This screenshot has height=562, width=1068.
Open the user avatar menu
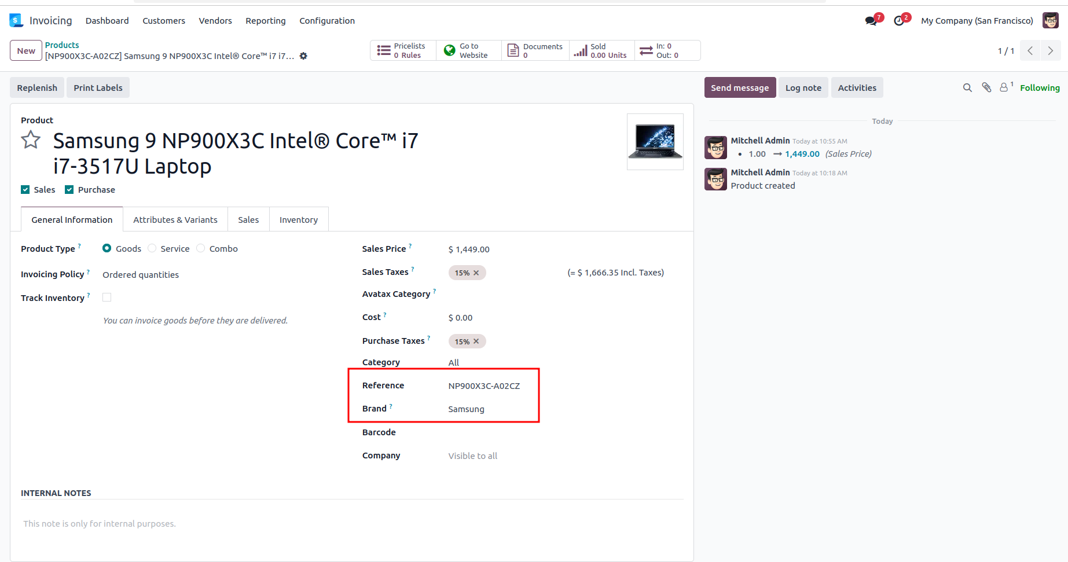1051,21
